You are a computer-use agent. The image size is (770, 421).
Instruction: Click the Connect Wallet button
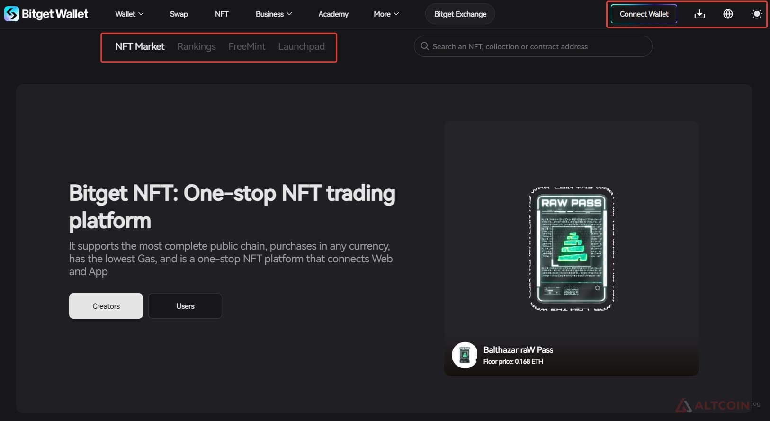644,14
